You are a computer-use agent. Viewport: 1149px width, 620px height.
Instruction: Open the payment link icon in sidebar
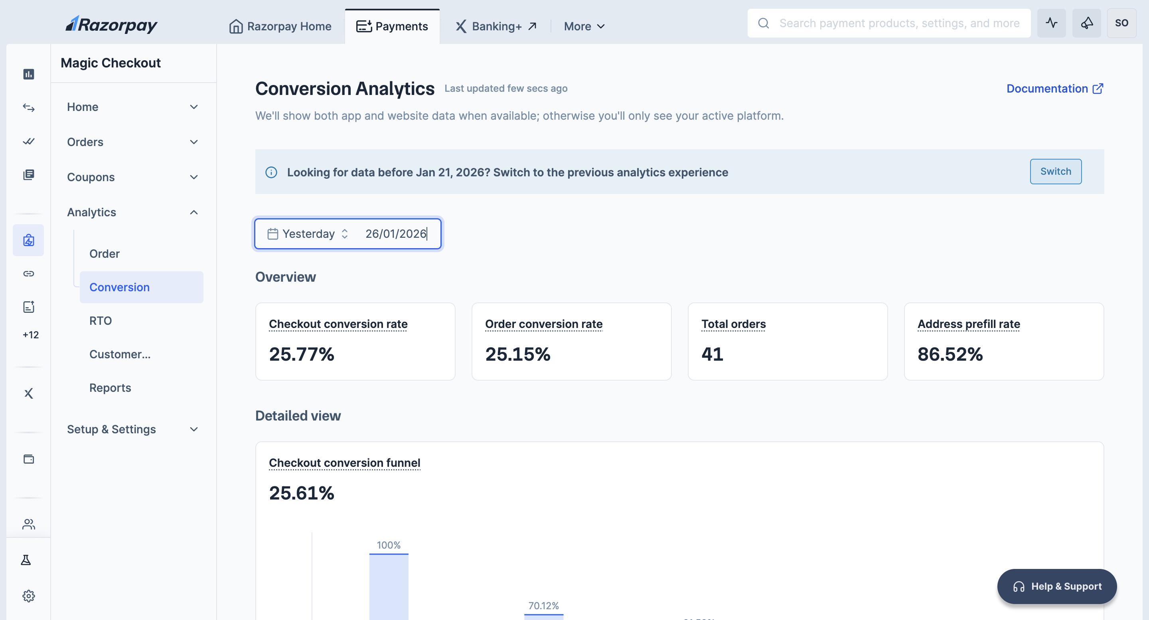29,273
